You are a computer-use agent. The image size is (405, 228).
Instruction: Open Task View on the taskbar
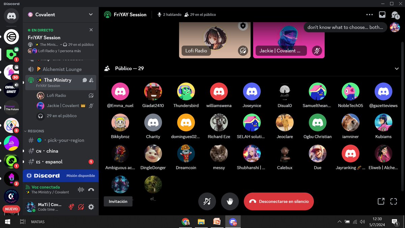coord(23,222)
